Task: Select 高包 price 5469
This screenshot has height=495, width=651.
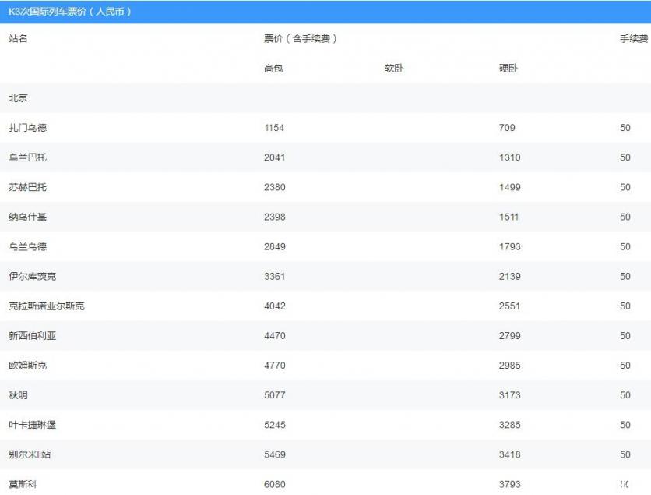Action: click(274, 454)
